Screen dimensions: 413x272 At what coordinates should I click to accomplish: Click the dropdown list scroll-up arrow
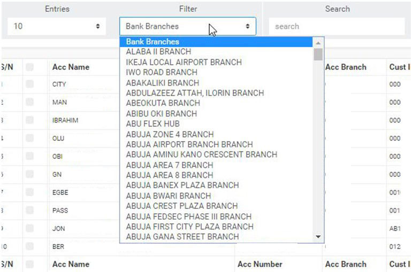pos(318,42)
